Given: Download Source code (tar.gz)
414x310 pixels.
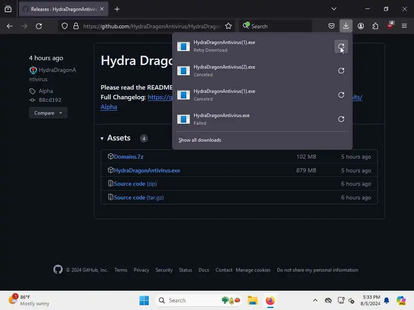Looking at the screenshot, I should [139, 197].
